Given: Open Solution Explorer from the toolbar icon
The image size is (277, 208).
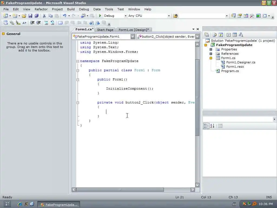Looking at the screenshot, I should [233, 16].
